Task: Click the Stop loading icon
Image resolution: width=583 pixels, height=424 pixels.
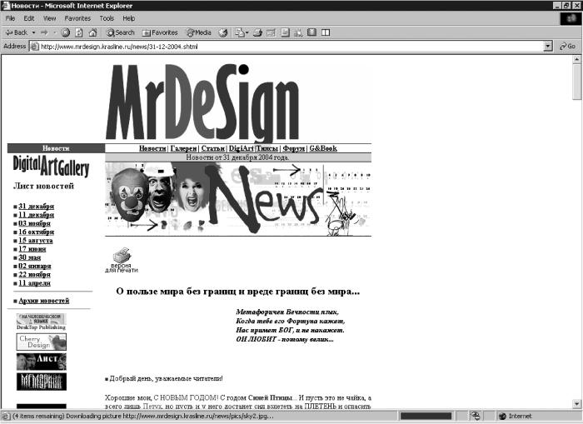Action: [66, 32]
